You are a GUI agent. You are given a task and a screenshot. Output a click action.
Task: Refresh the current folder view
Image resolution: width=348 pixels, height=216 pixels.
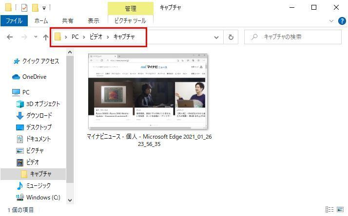(x=231, y=37)
